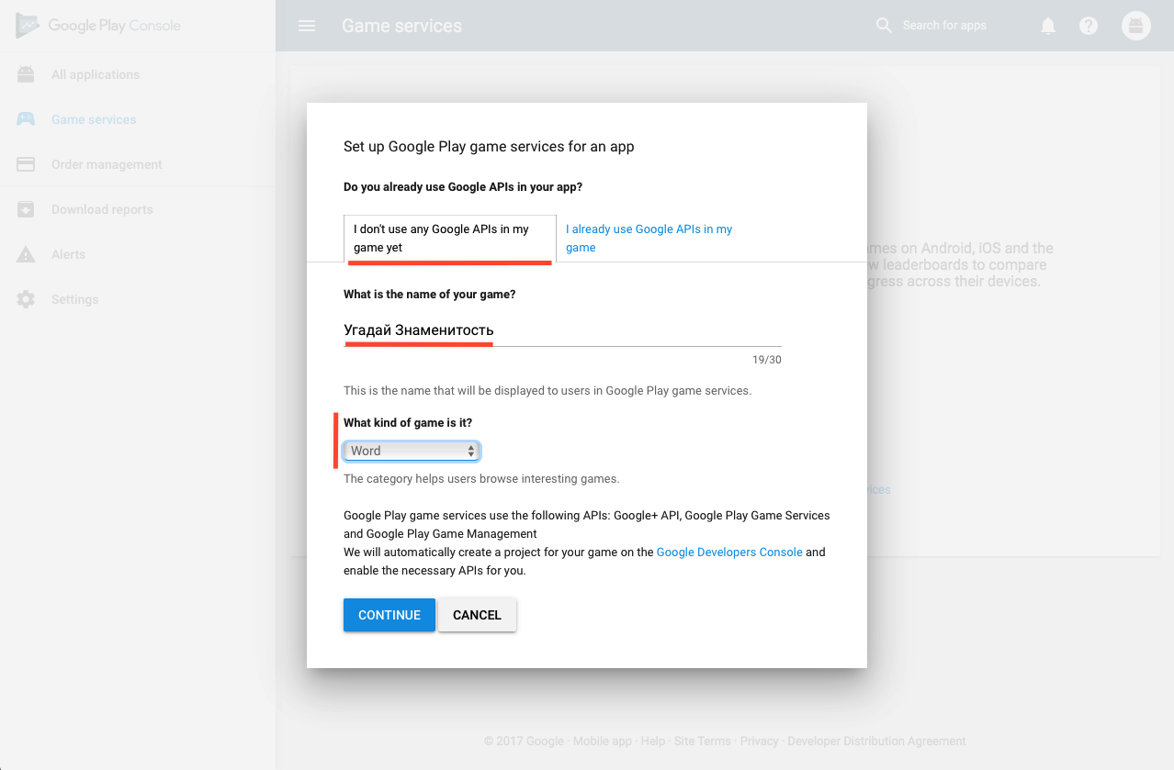Click the Game services controller icon

click(26, 119)
